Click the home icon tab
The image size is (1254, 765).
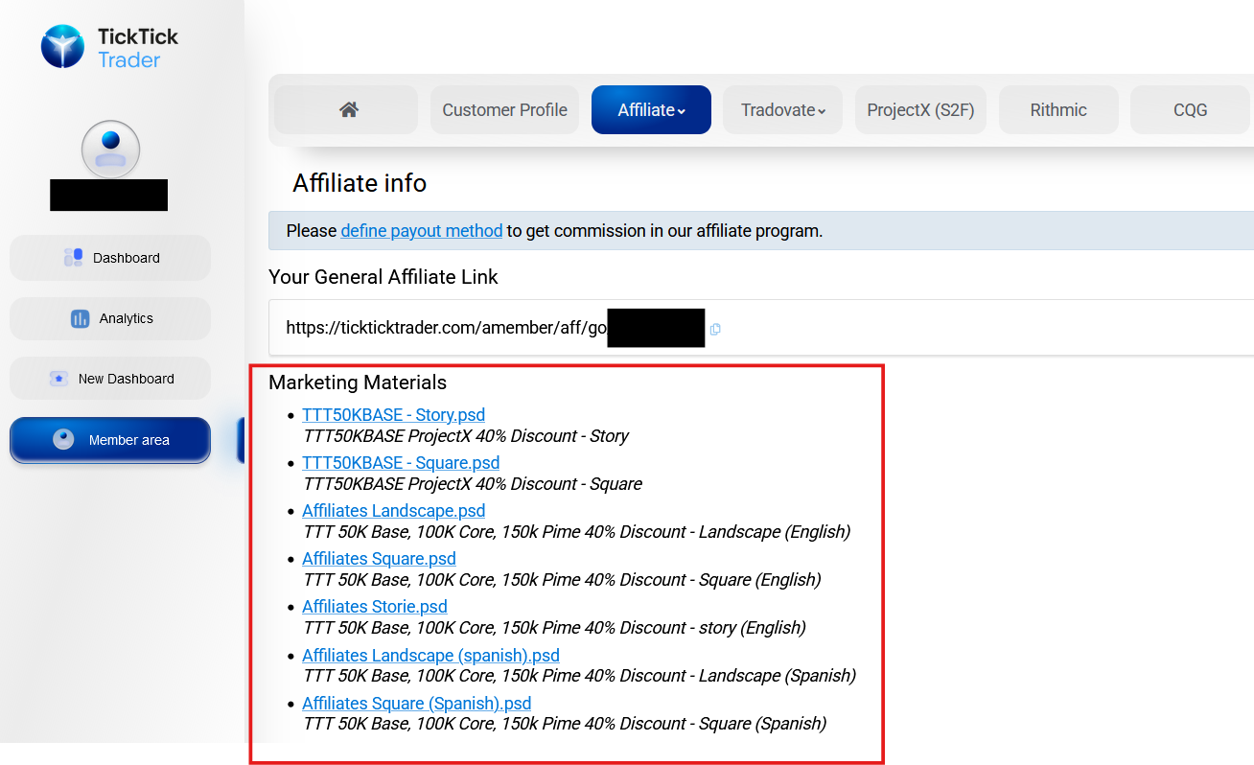point(346,110)
